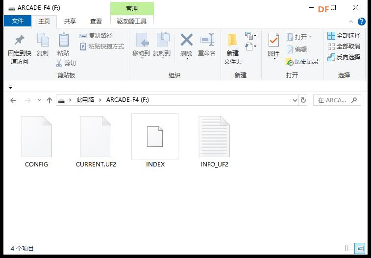Click the Edit (编辑) command
The image size is (371, 258).
click(297, 49)
